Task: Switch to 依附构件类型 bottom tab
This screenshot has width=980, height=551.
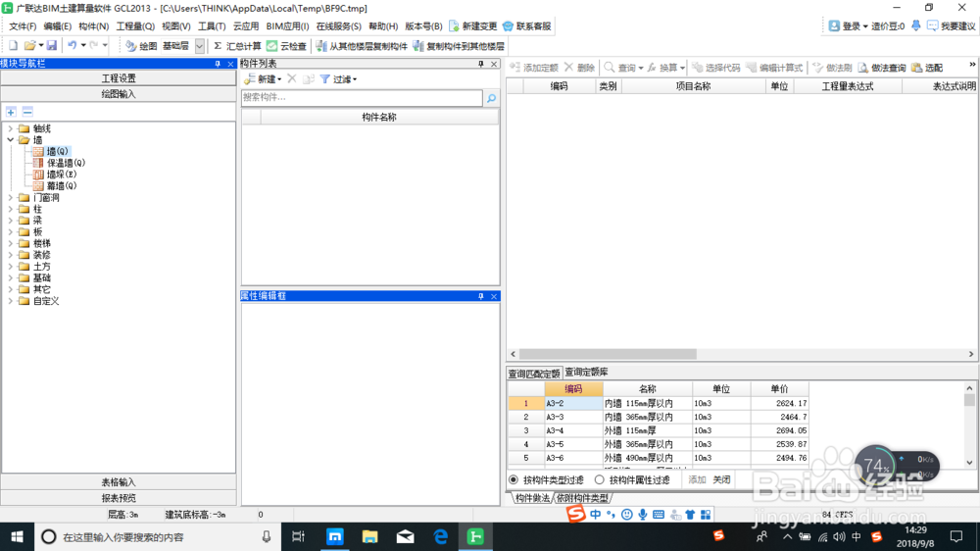Action: [x=582, y=498]
